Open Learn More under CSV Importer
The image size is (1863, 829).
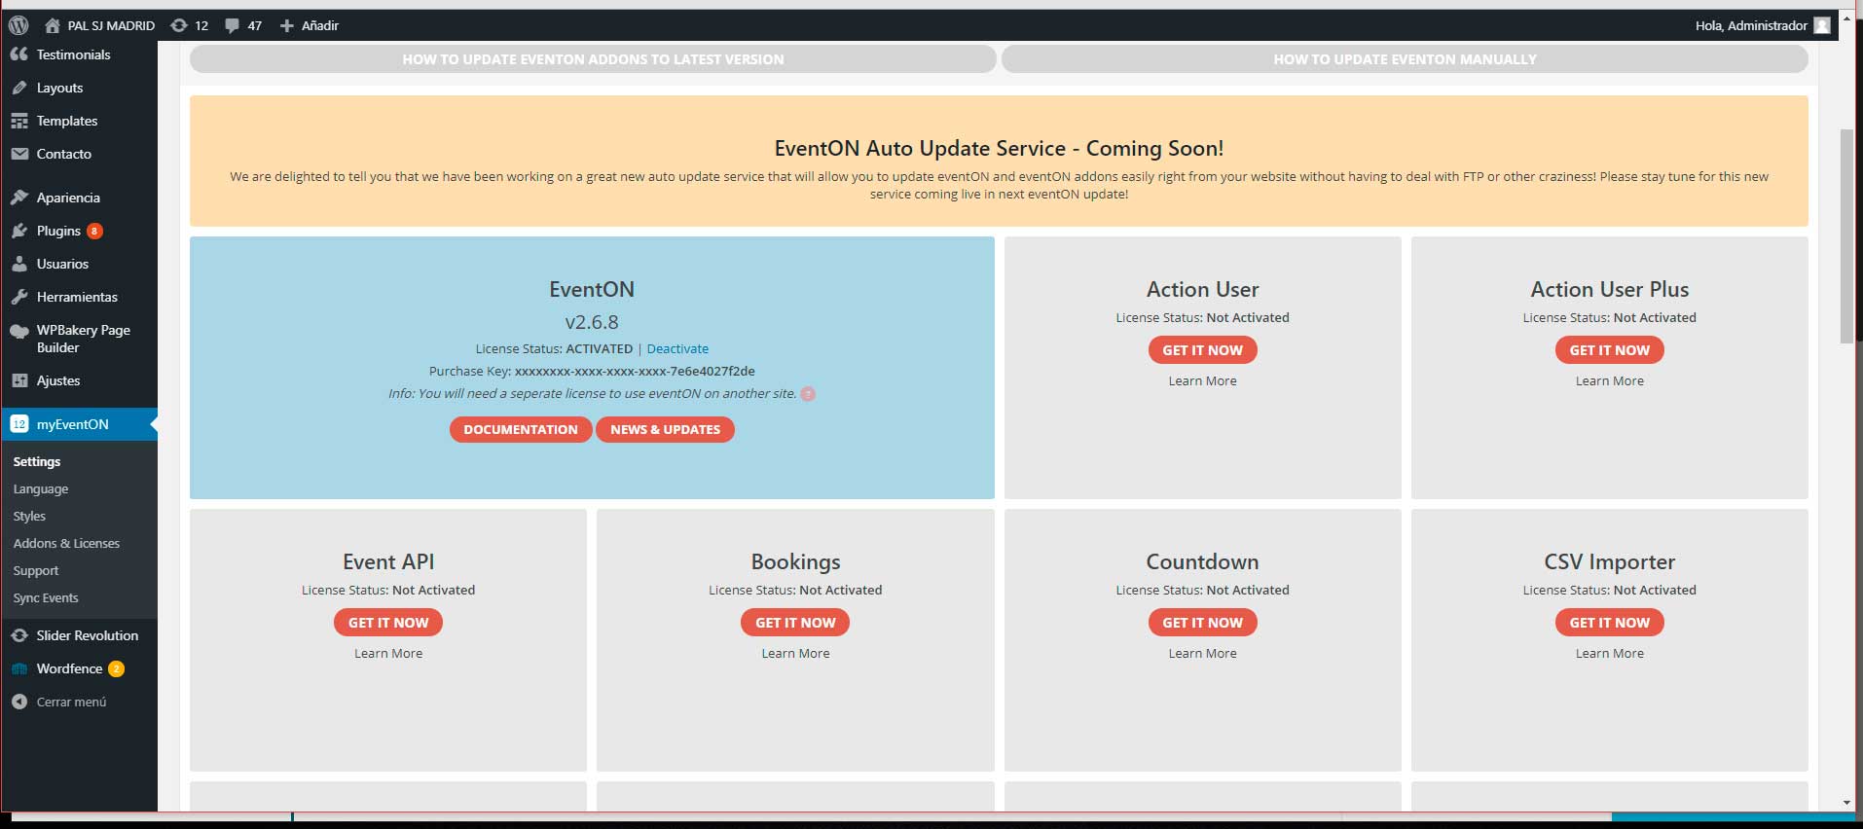click(1609, 653)
